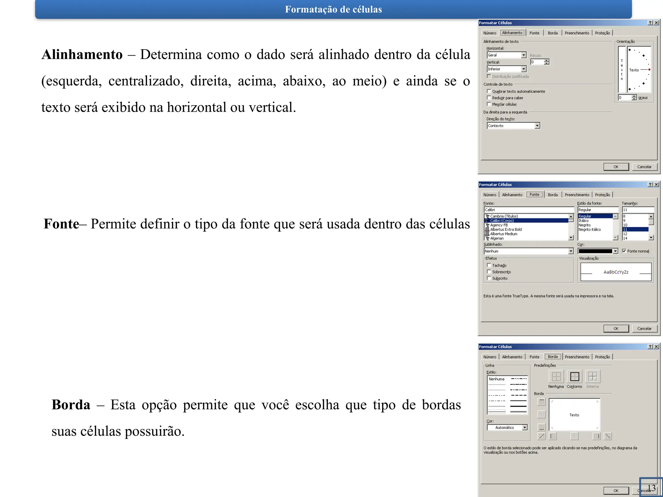This screenshot has height=497, width=663.
Task: Click Cancelar in the Fonte dialog
Action: (x=645, y=329)
